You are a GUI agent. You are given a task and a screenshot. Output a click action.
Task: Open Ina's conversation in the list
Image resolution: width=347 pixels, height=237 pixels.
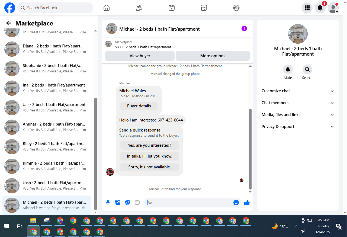coord(47,88)
